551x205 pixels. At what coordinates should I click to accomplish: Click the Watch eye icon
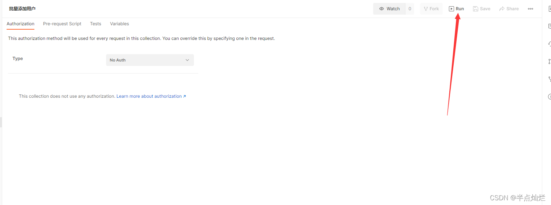(x=382, y=9)
